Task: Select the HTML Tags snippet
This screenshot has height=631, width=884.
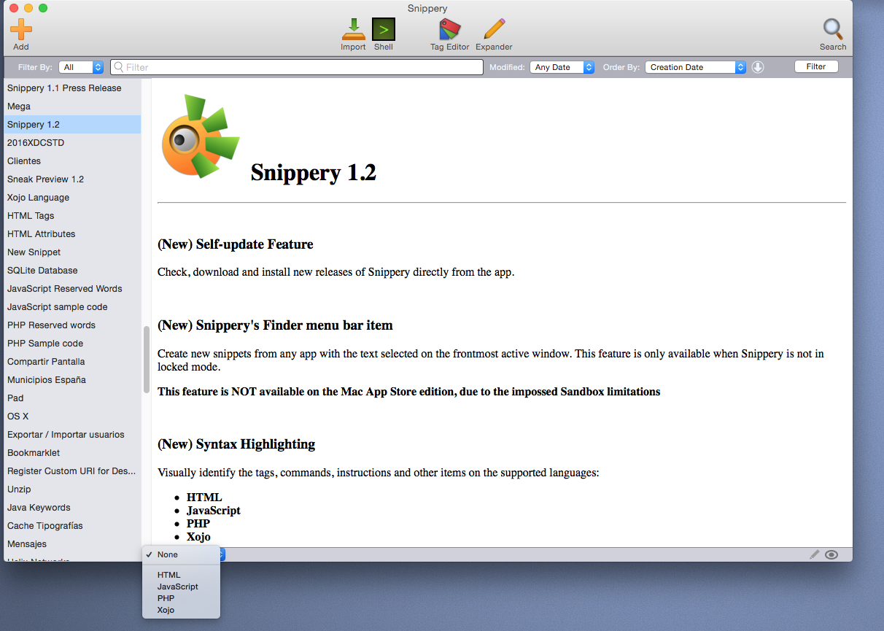Action: (72, 215)
